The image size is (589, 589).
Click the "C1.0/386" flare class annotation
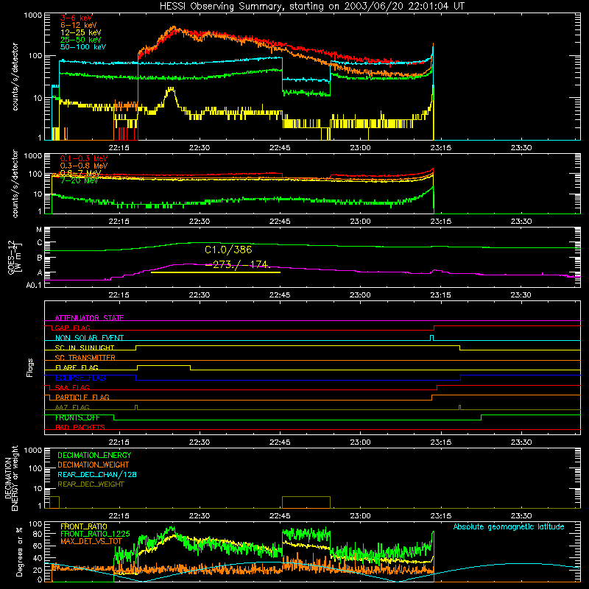pyautogui.click(x=228, y=250)
